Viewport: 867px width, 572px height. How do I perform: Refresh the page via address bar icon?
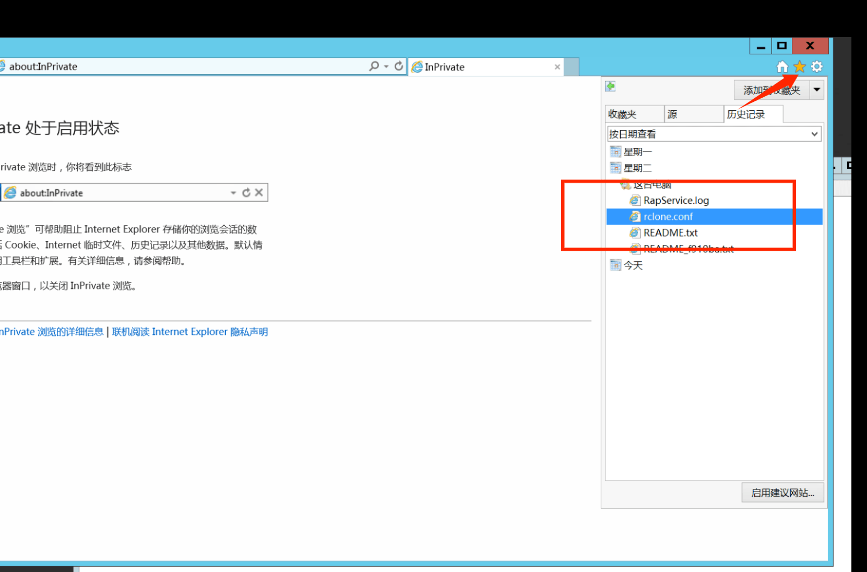(x=399, y=66)
